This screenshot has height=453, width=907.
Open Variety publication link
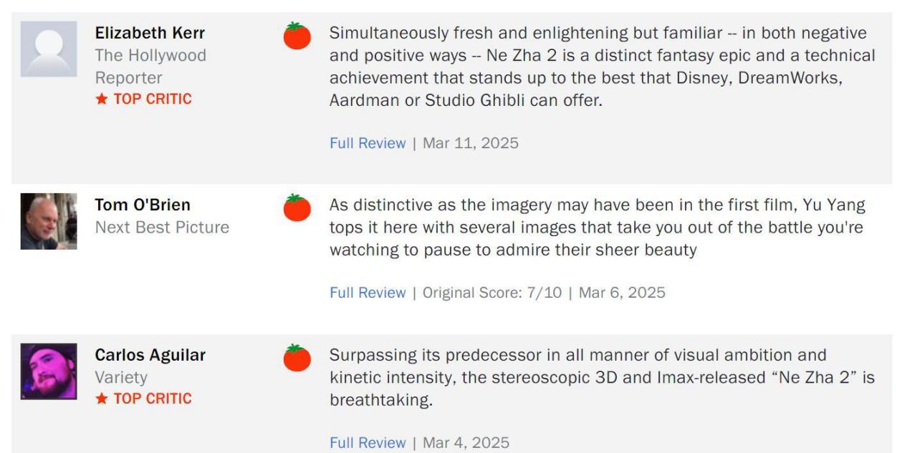[x=121, y=378]
